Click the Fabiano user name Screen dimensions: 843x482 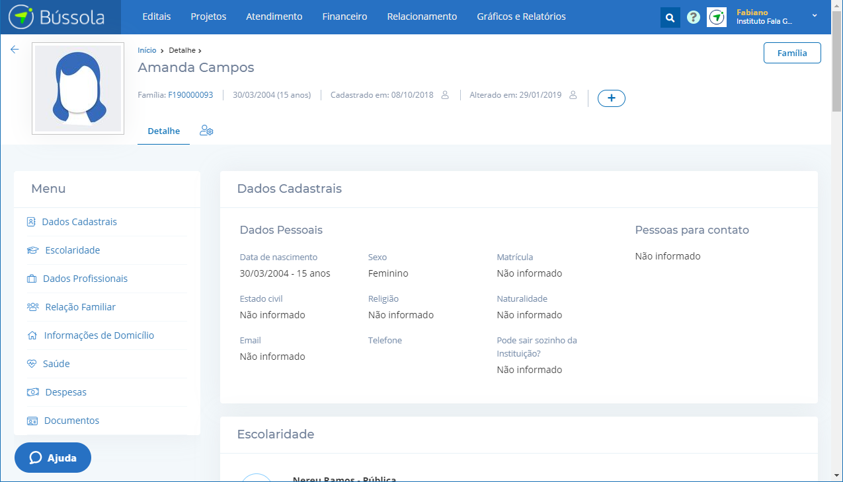click(752, 13)
